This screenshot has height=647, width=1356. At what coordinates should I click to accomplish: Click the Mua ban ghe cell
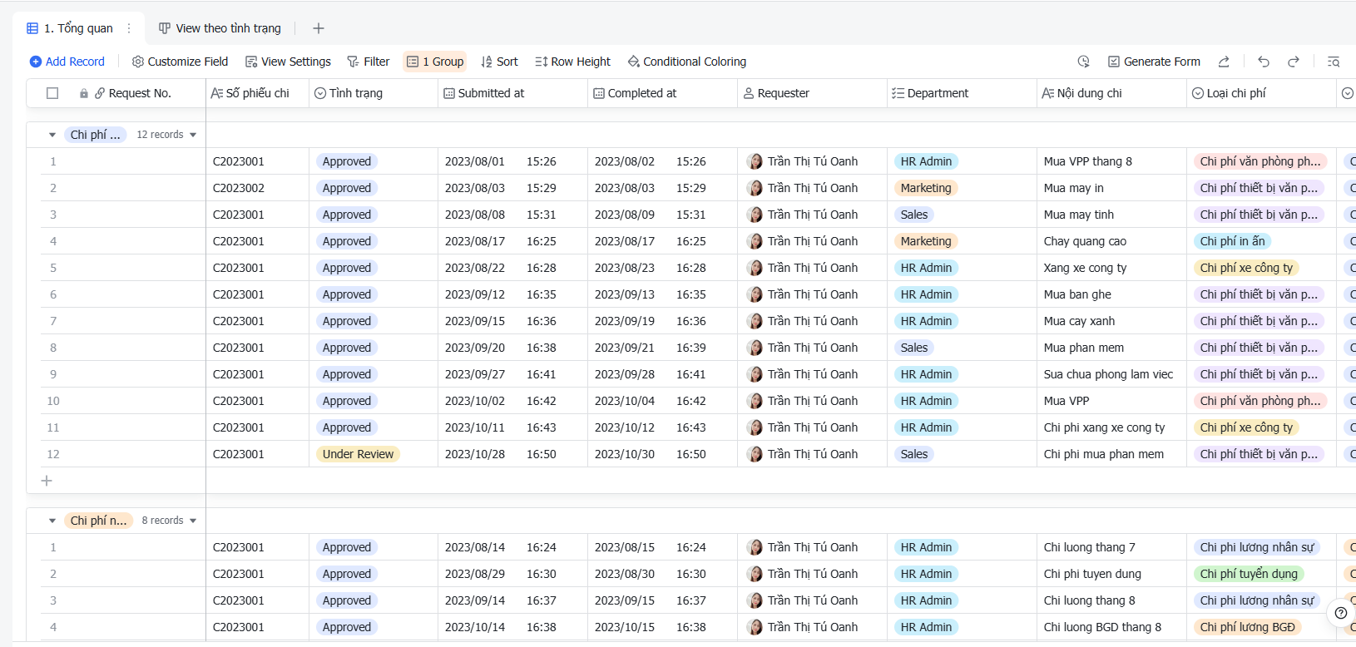click(1111, 294)
